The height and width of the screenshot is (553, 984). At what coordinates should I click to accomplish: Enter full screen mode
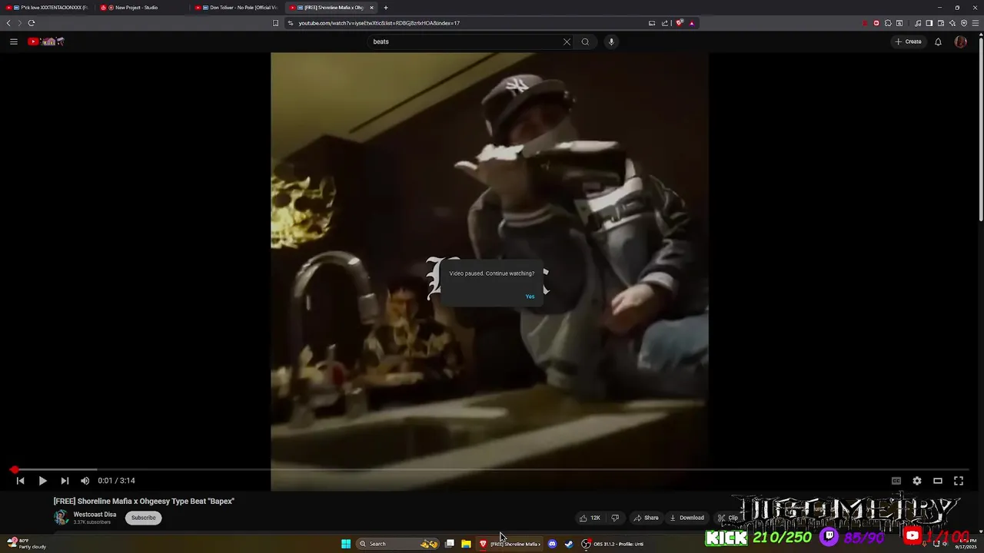[x=959, y=481]
